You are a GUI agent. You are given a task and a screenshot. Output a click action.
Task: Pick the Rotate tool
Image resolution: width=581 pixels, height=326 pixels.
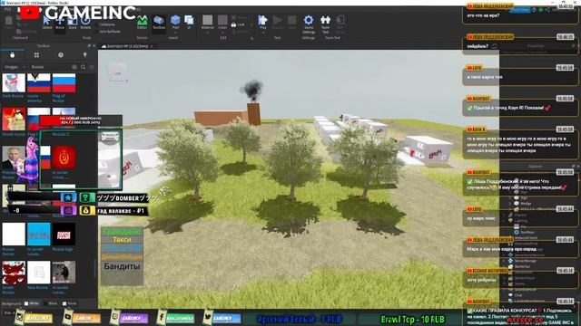pos(85,22)
